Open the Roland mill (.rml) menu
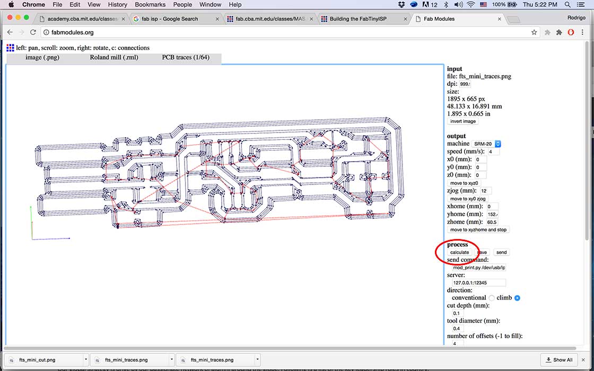This screenshot has width=594, height=371. click(x=114, y=58)
